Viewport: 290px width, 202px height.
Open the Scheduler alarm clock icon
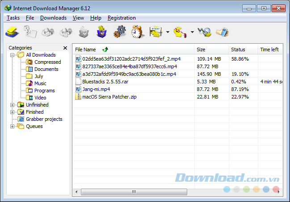[137, 32]
